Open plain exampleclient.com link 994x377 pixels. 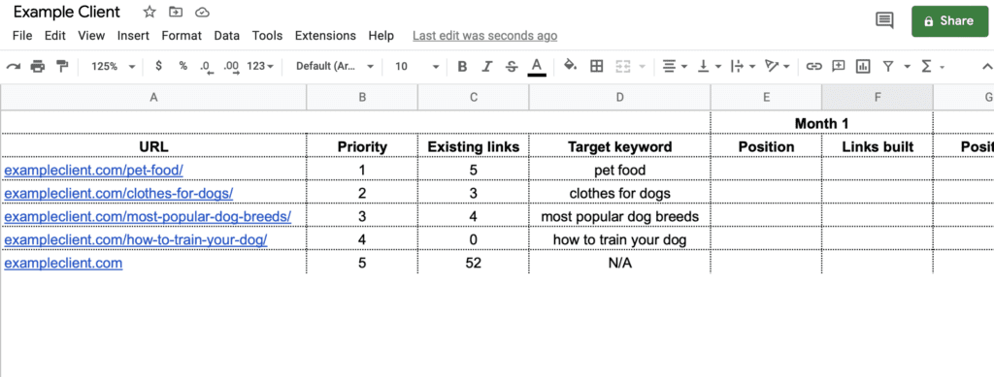tap(63, 263)
